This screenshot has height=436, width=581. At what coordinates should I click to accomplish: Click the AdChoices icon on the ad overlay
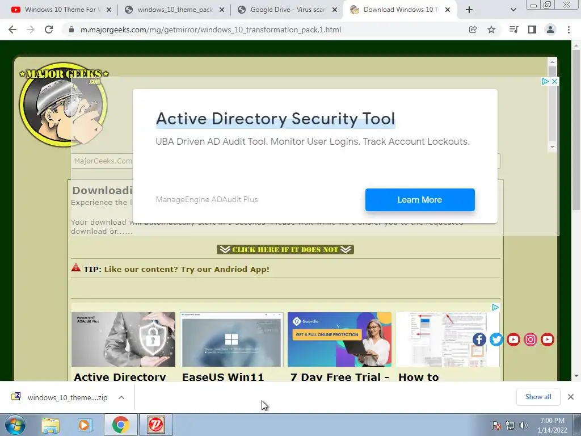(x=545, y=82)
